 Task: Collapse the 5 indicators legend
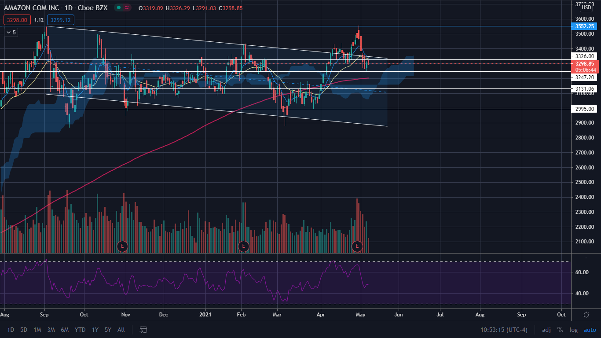pos(11,32)
